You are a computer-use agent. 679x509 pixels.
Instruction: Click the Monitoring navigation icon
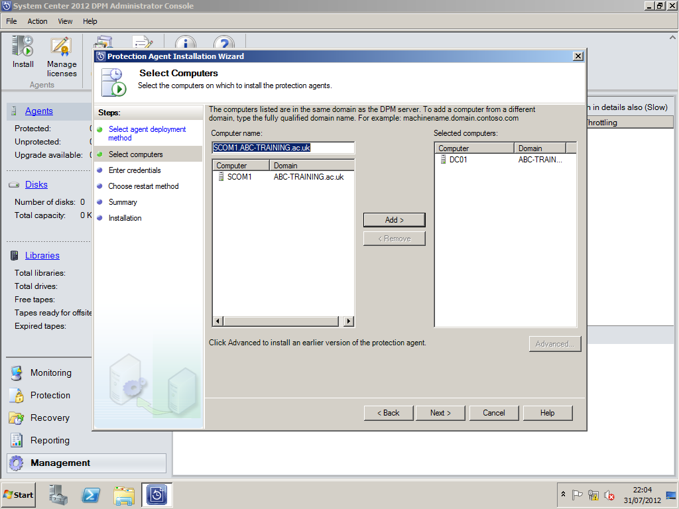point(17,372)
